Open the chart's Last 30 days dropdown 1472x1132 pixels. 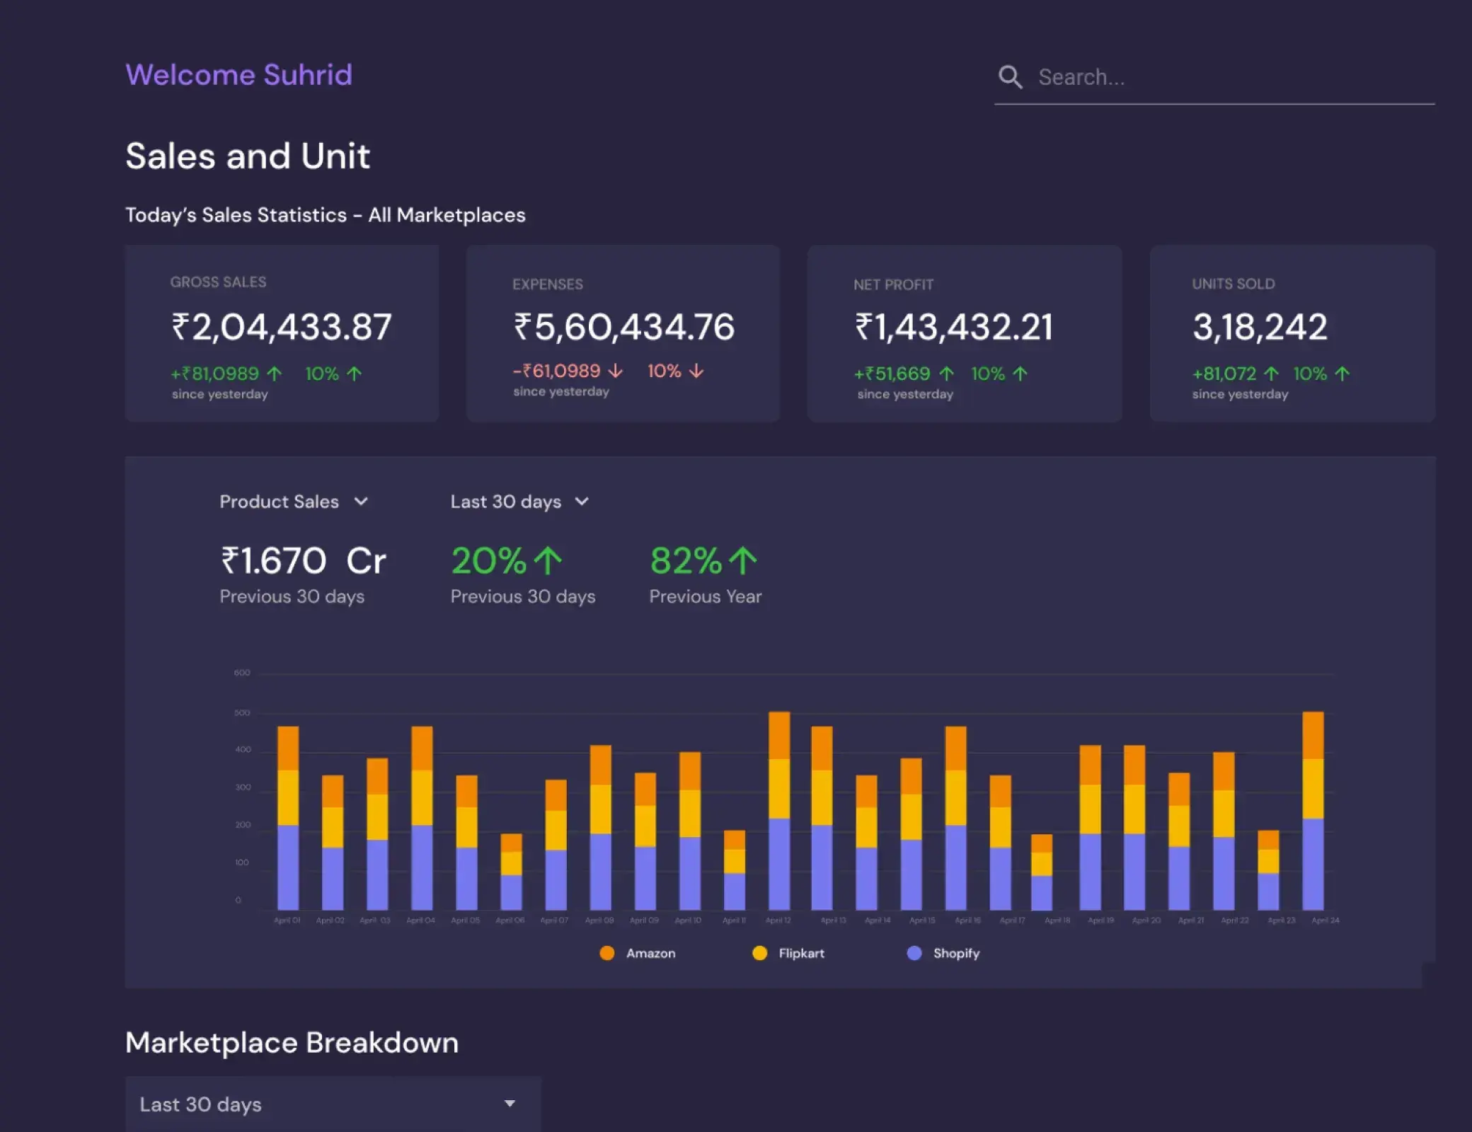tap(520, 502)
